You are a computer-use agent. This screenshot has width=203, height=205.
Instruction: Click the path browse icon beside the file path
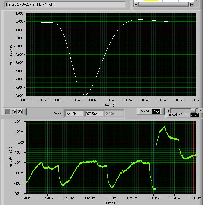point(6,4)
